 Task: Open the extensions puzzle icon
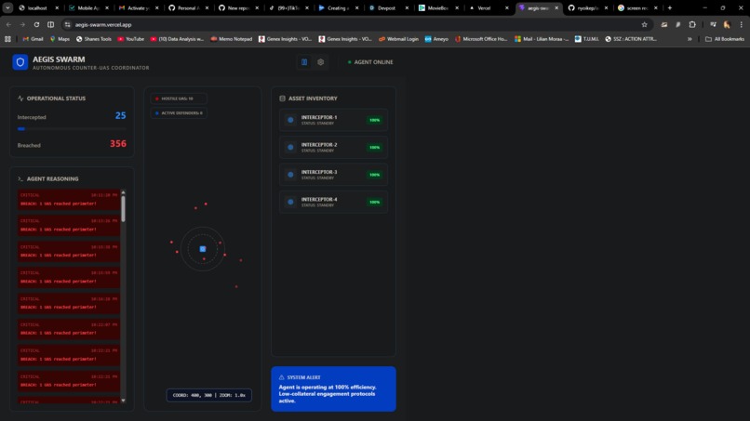click(692, 24)
